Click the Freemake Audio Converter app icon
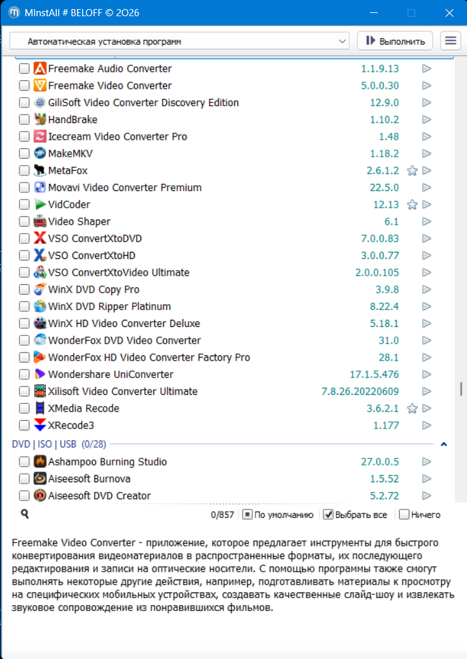 [40, 69]
